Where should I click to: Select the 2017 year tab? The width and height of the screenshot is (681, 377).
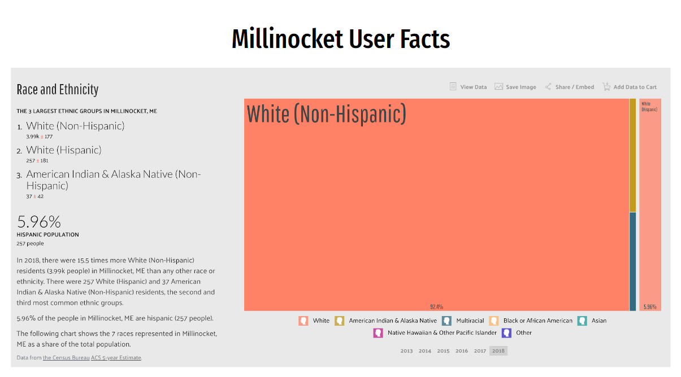(480, 351)
